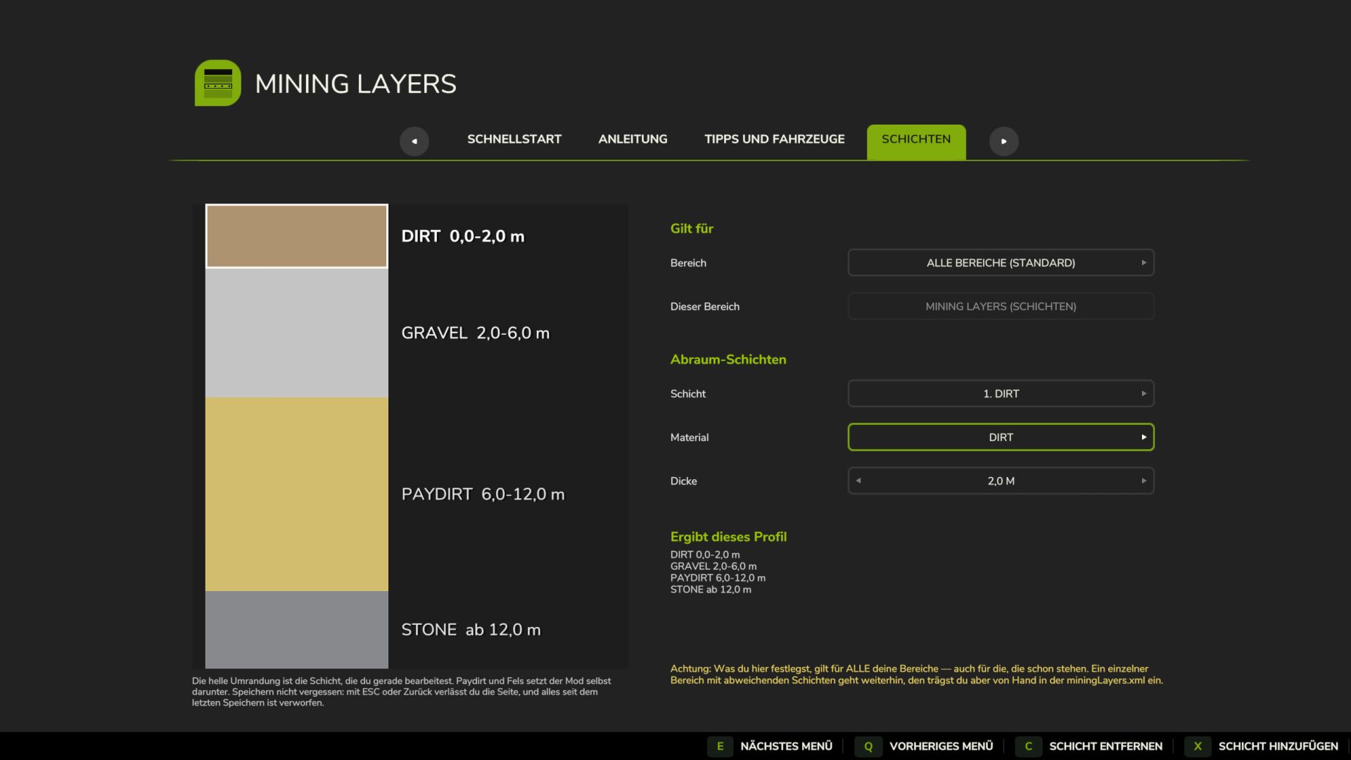
Task: Cycle Schicht forward with right arrow
Action: [x=1143, y=393]
